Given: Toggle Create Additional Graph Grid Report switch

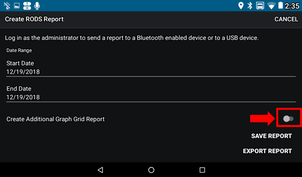Looking at the screenshot, I should pyautogui.click(x=288, y=118).
